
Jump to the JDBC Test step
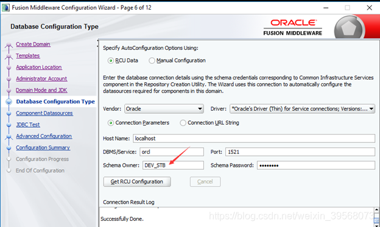28,125
